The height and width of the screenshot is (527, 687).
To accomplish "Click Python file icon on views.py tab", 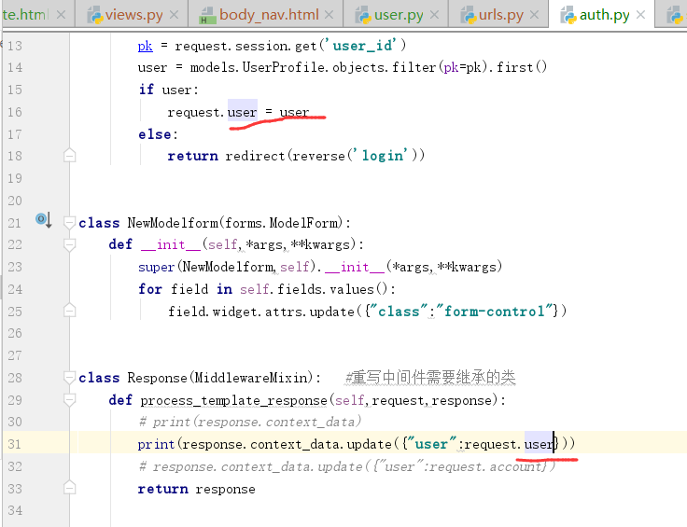I will coord(94,16).
